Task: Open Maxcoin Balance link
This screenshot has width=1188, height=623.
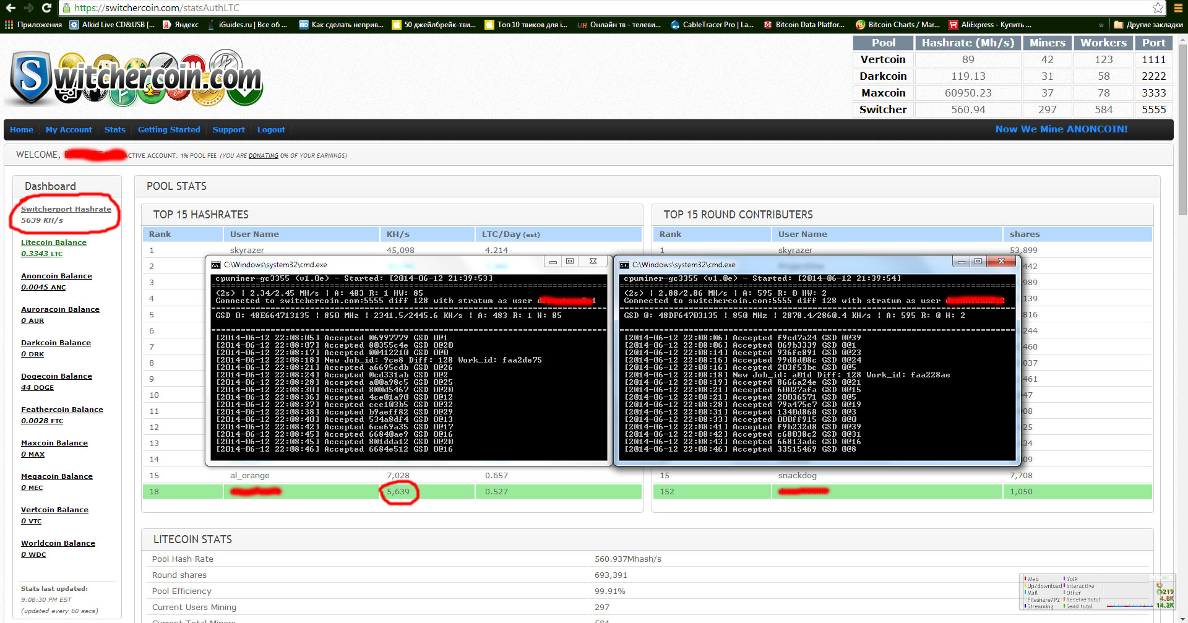Action: point(54,443)
